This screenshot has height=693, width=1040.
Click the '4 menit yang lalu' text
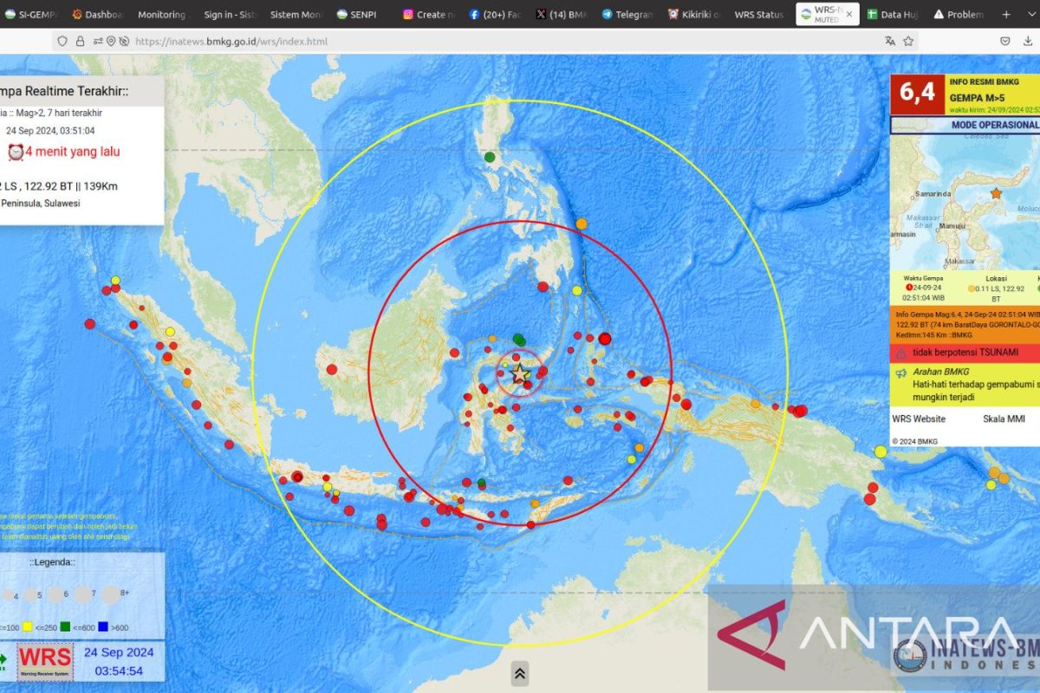(73, 152)
